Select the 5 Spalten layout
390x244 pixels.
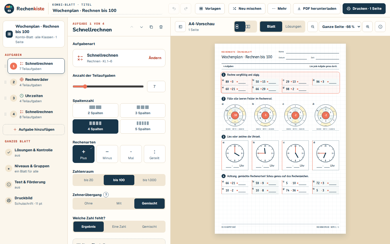(x=143, y=126)
